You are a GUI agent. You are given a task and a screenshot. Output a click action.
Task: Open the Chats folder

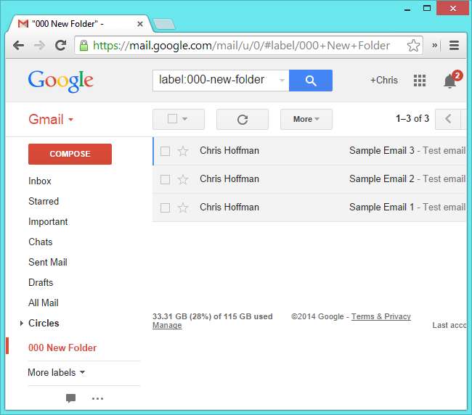(41, 242)
